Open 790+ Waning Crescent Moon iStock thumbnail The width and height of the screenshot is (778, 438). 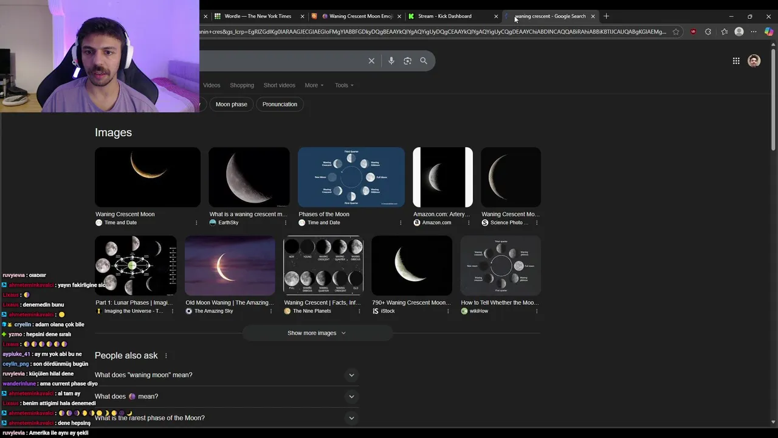pos(411,266)
